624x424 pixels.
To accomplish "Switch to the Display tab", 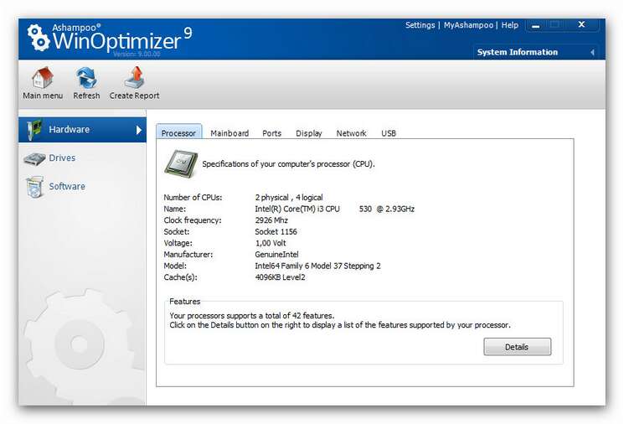I will 309,133.
